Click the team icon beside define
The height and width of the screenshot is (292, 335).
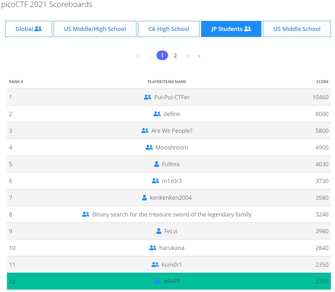tap(157, 114)
